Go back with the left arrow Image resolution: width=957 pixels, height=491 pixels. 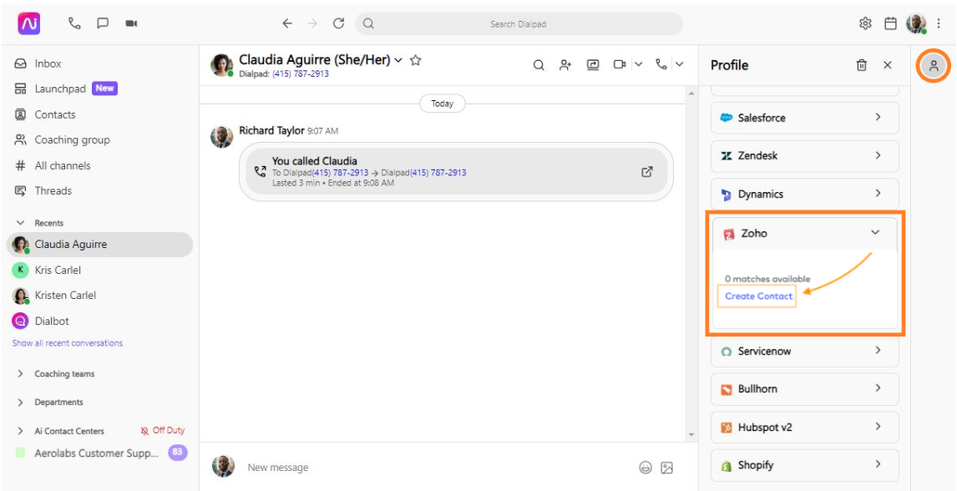point(287,23)
